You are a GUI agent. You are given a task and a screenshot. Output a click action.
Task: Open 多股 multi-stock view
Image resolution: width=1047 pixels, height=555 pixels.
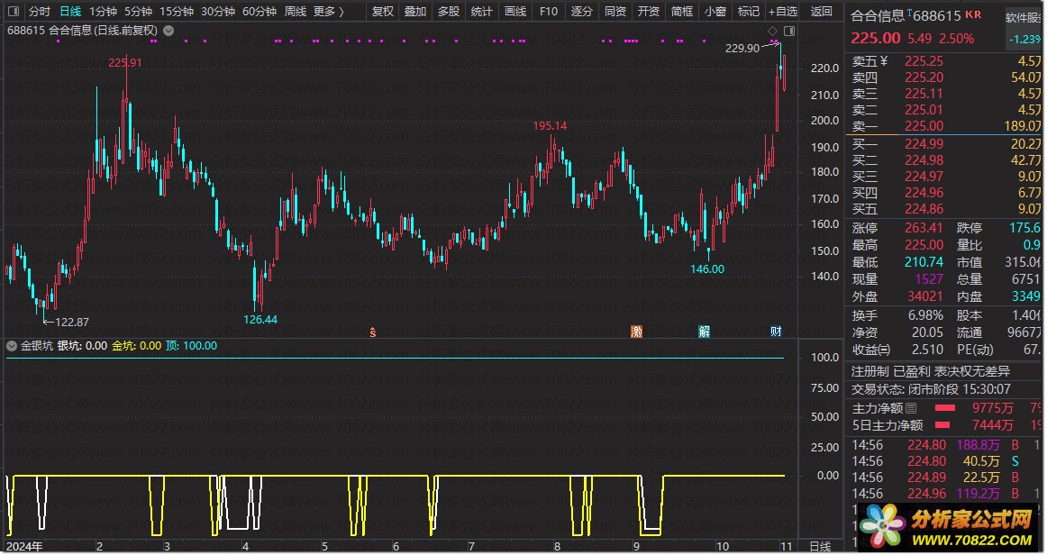click(x=449, y=12)
